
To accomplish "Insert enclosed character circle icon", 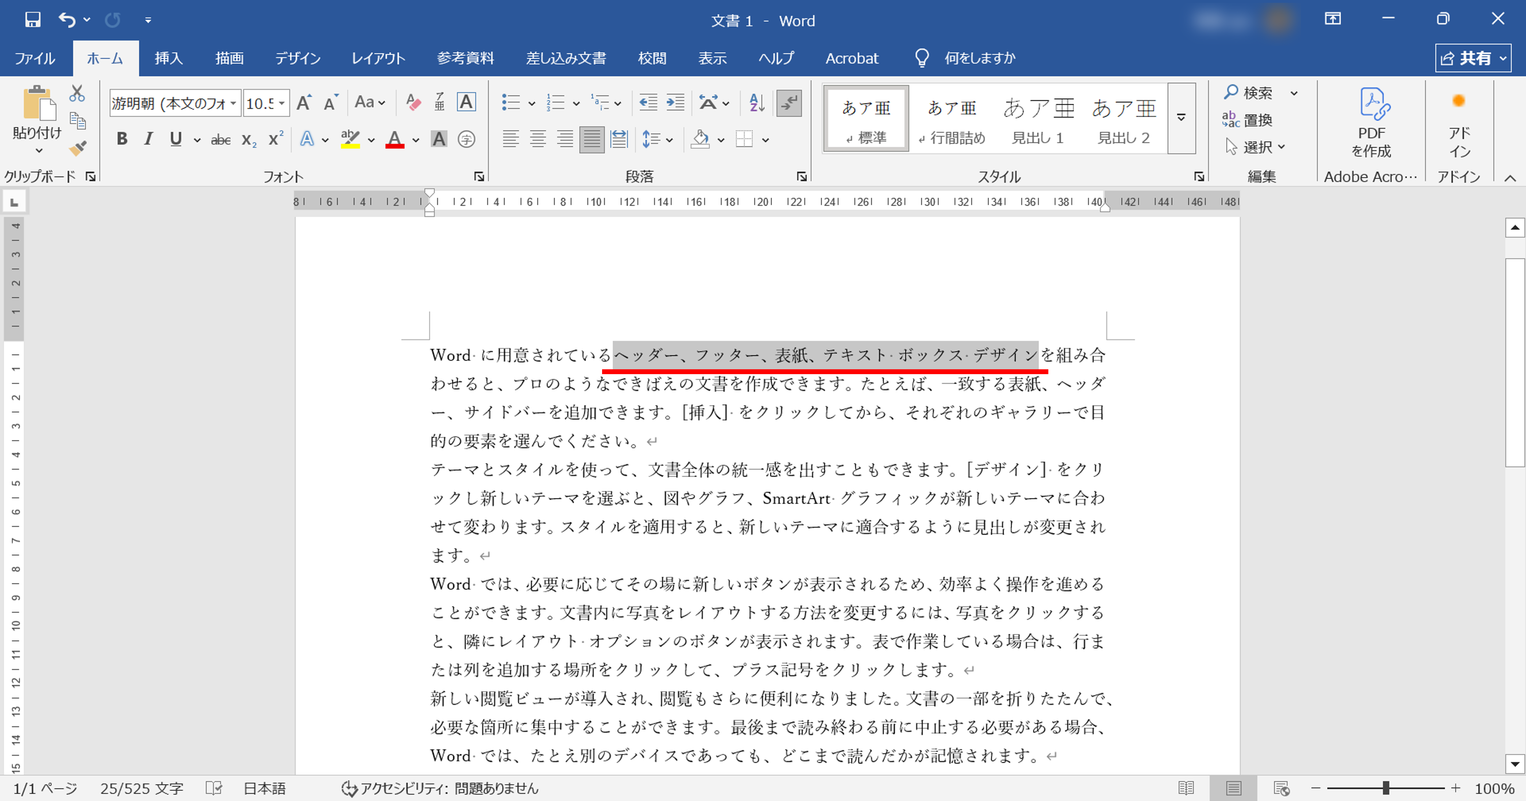I will pyautogui.click(x=467, y=139).
